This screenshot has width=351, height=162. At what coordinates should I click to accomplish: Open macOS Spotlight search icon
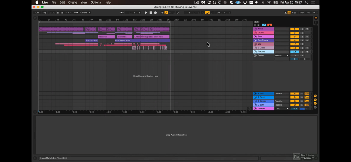[x=307, y=2]
